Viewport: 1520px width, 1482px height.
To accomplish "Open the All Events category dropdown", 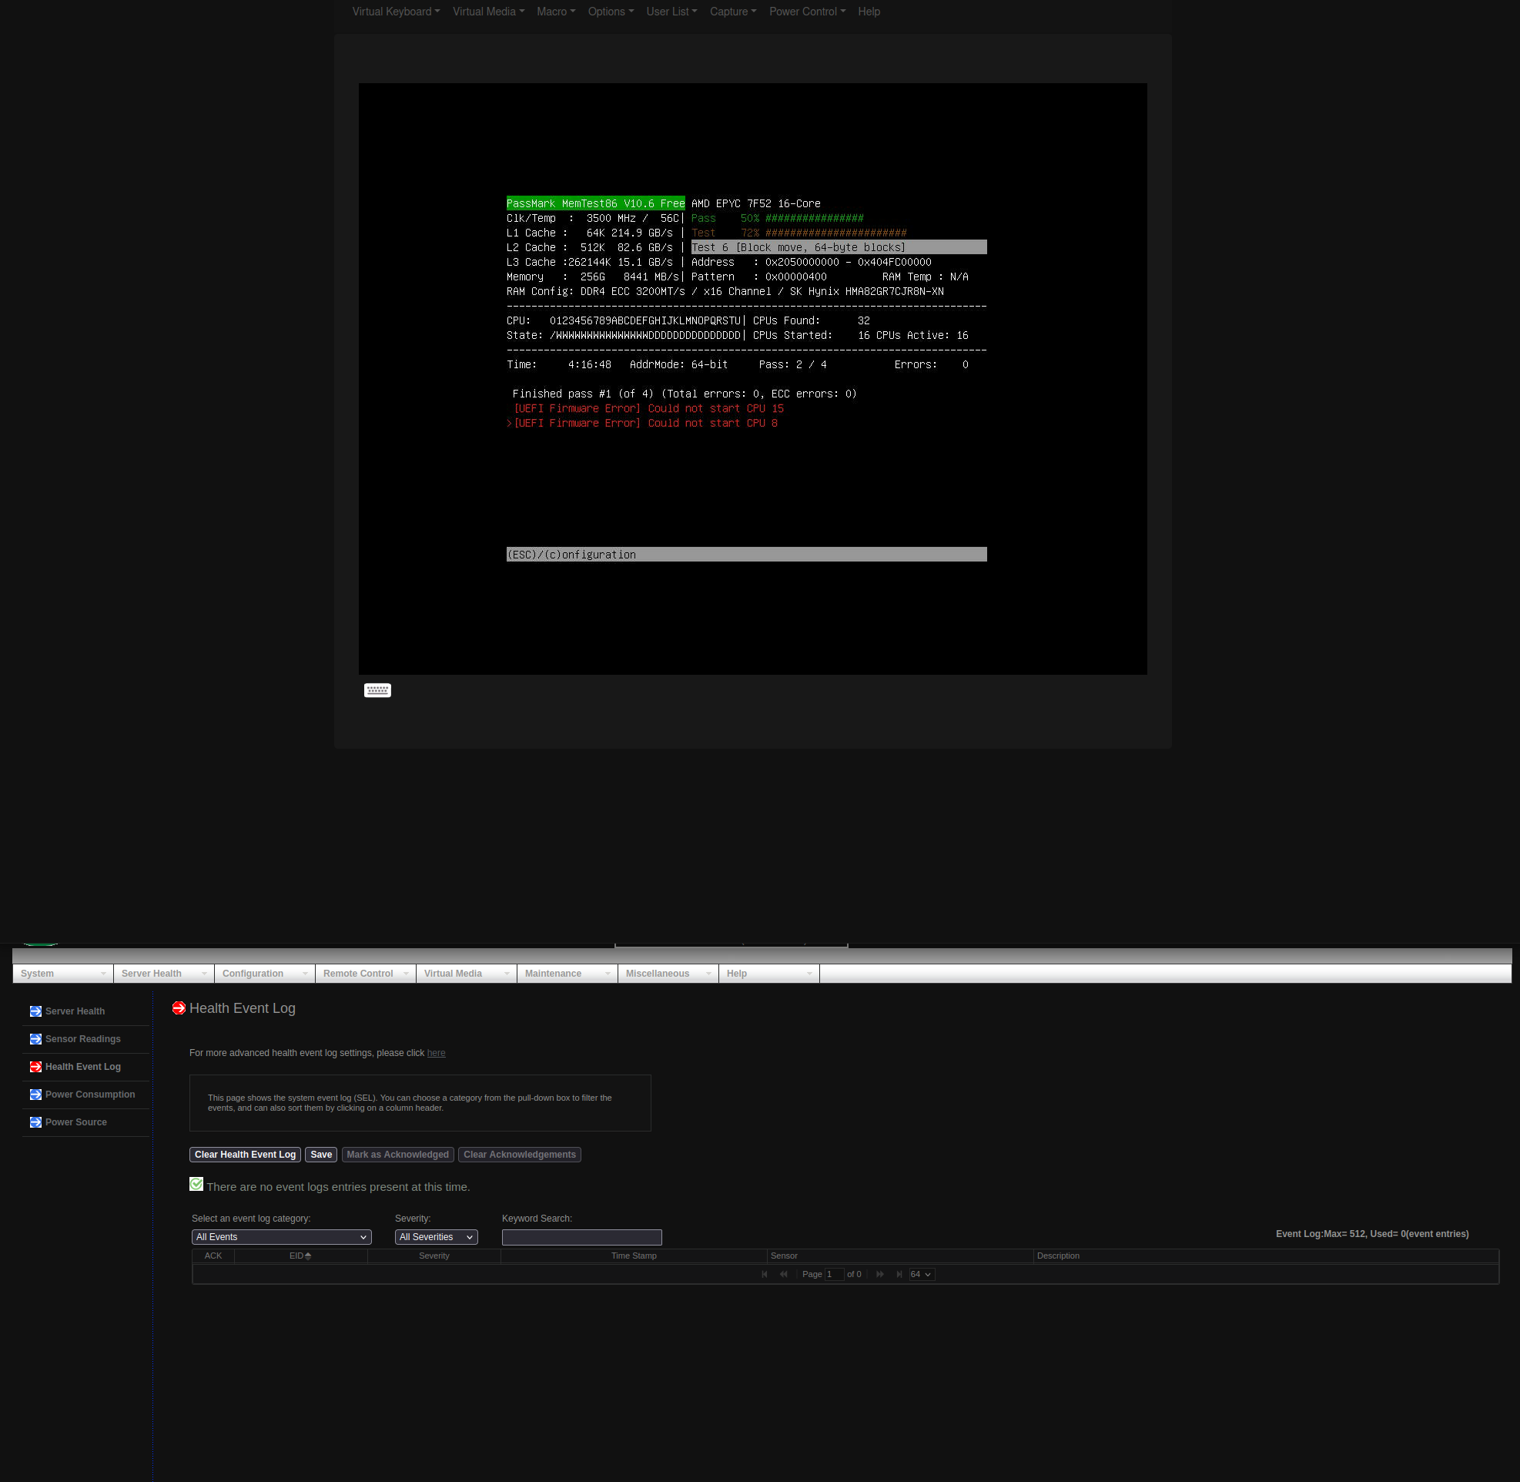I will [x=281, y=1238].
